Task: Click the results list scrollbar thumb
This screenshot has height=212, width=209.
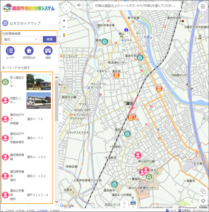Action: 57,101
